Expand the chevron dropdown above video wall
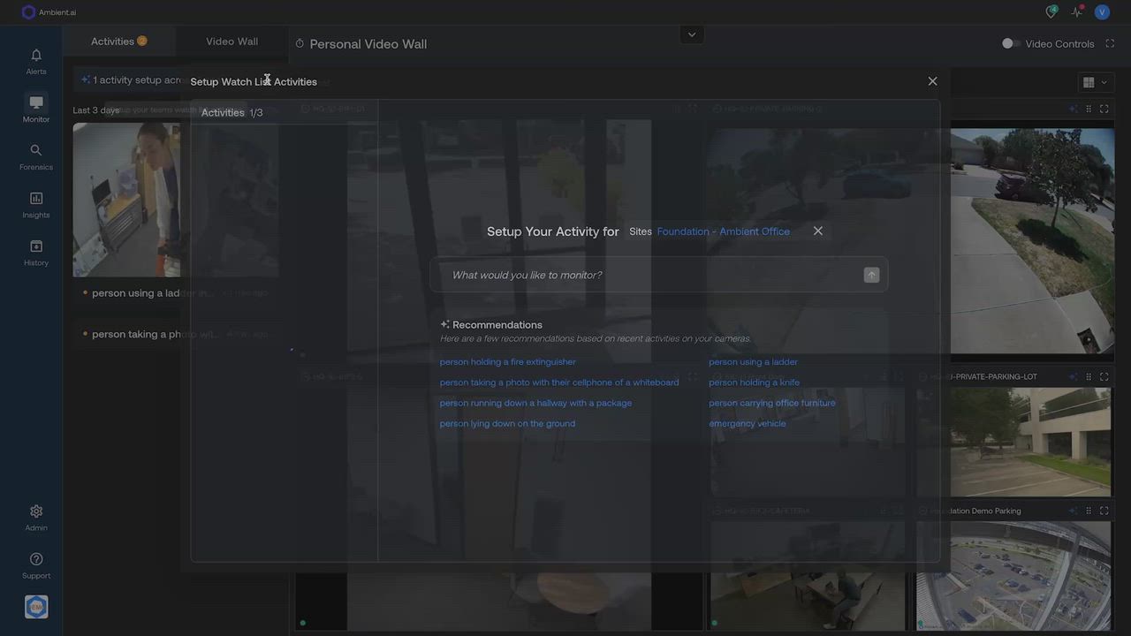The width and height of the screenshot is (1131, 636). 692,34
